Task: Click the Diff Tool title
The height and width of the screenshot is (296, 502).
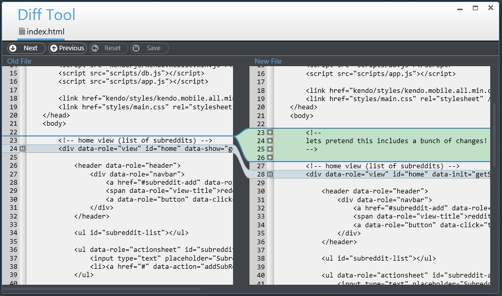Action: (46, 15)
